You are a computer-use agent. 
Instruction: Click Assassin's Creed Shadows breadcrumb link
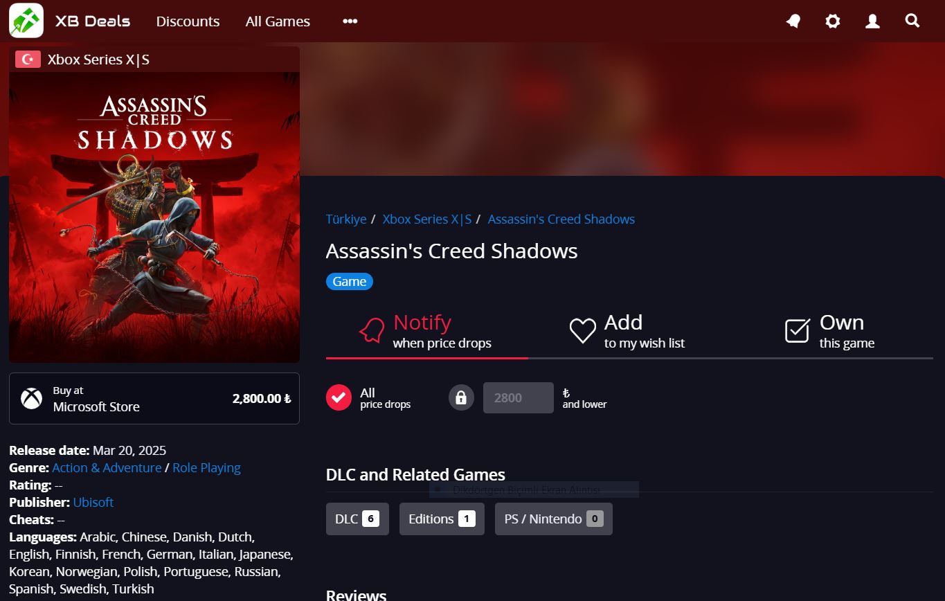(x=561, y=219)
